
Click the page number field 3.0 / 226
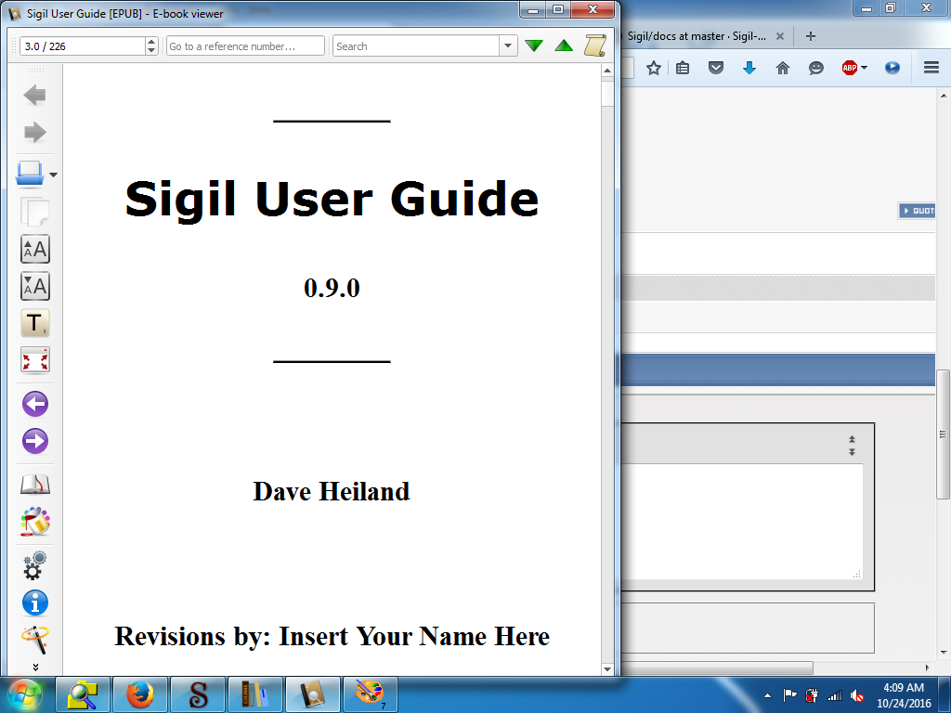[83, 46]
